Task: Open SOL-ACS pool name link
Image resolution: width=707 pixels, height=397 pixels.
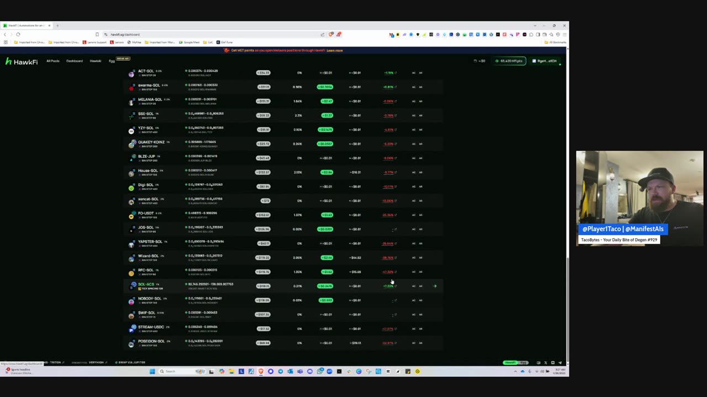Action: (x=146, y=284)
